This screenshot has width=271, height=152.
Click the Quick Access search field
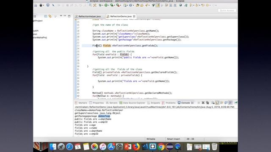(x=227, y=11)
